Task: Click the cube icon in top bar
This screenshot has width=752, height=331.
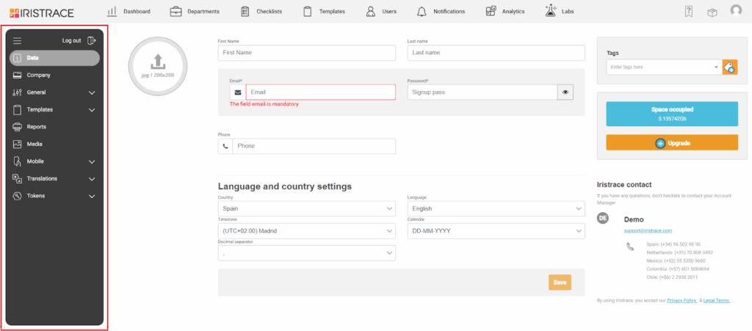Action: click(x=712, y=12)
